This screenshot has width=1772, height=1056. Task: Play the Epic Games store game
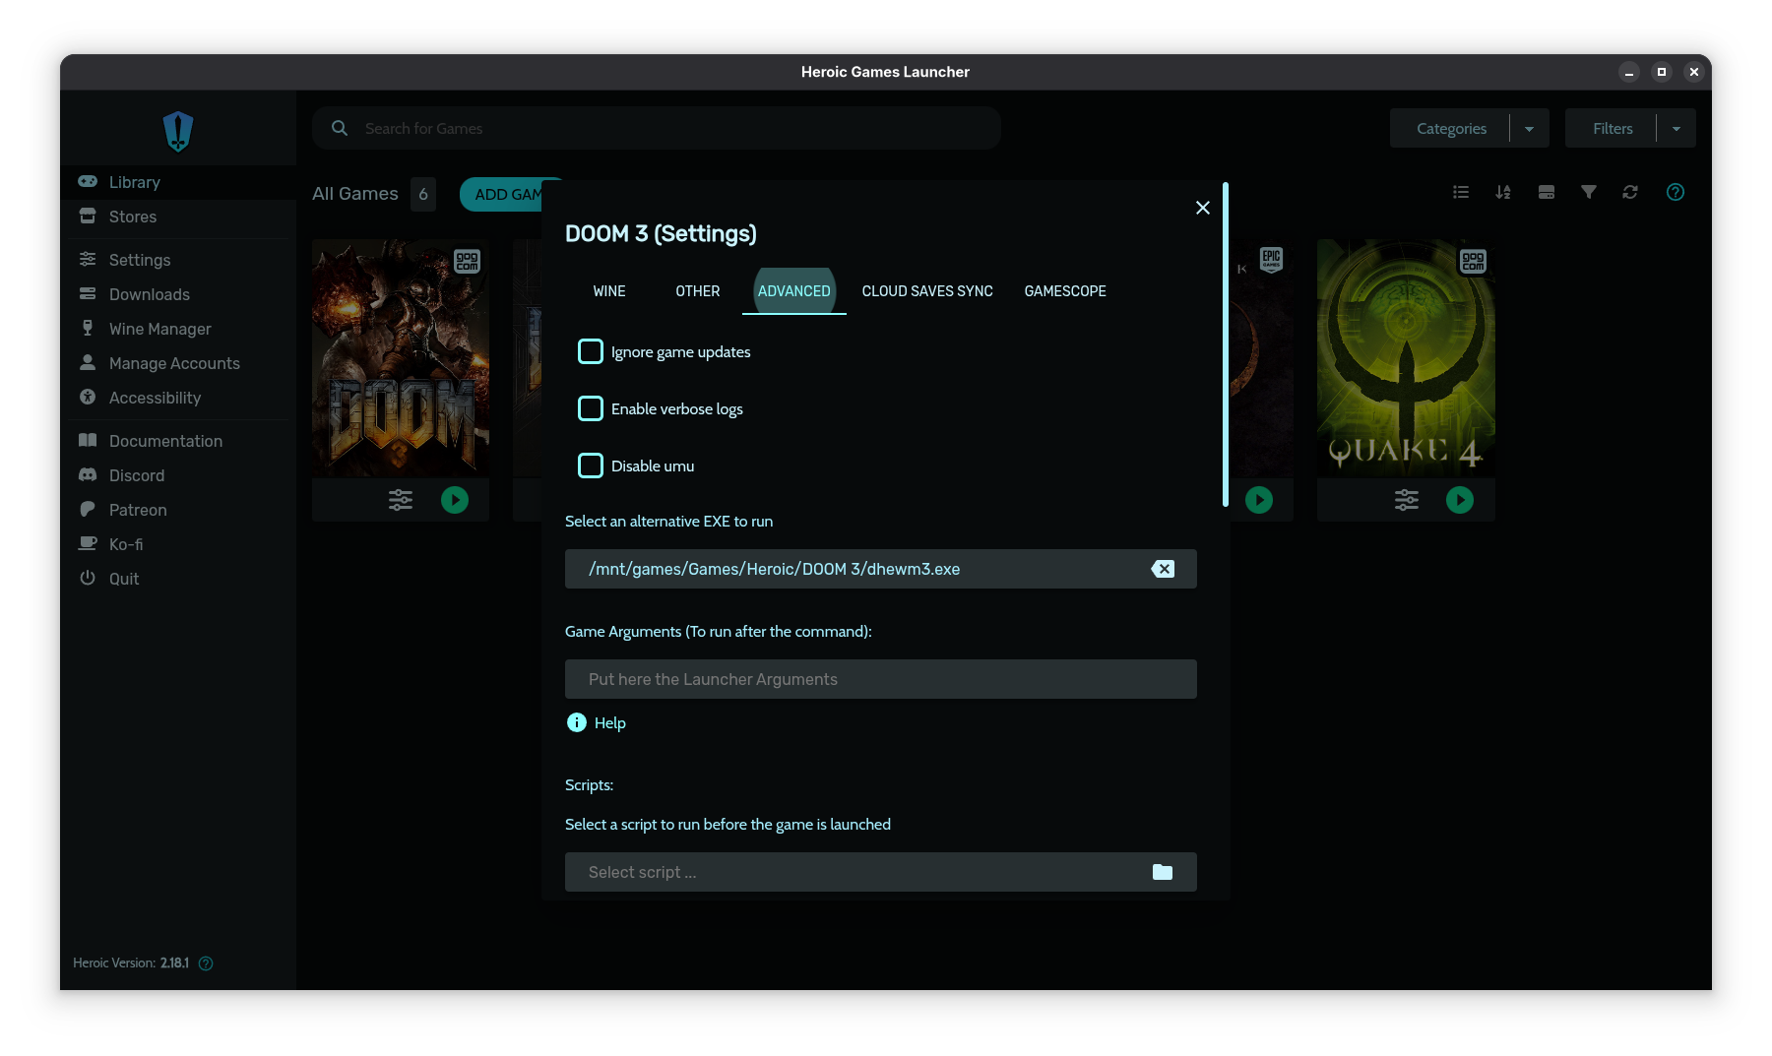(1259, 500)
